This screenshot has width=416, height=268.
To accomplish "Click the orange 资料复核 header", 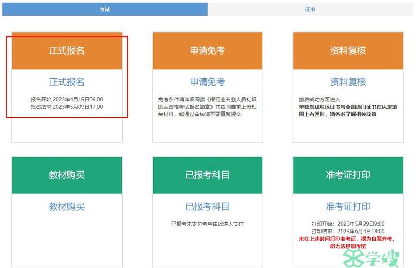I will 348,51.
